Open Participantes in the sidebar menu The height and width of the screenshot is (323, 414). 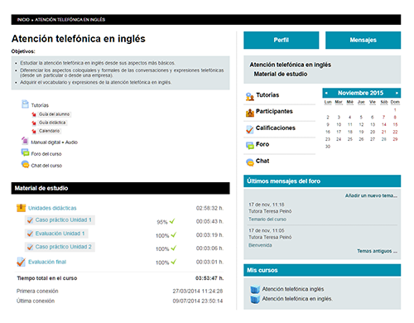coord(274,111)
